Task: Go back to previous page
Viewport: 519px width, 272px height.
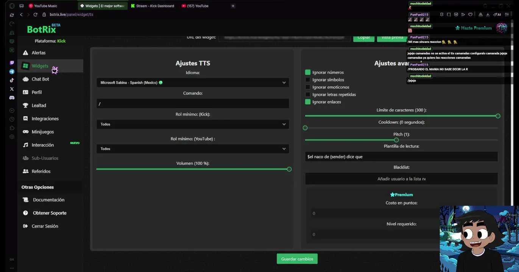Action: 21,14
